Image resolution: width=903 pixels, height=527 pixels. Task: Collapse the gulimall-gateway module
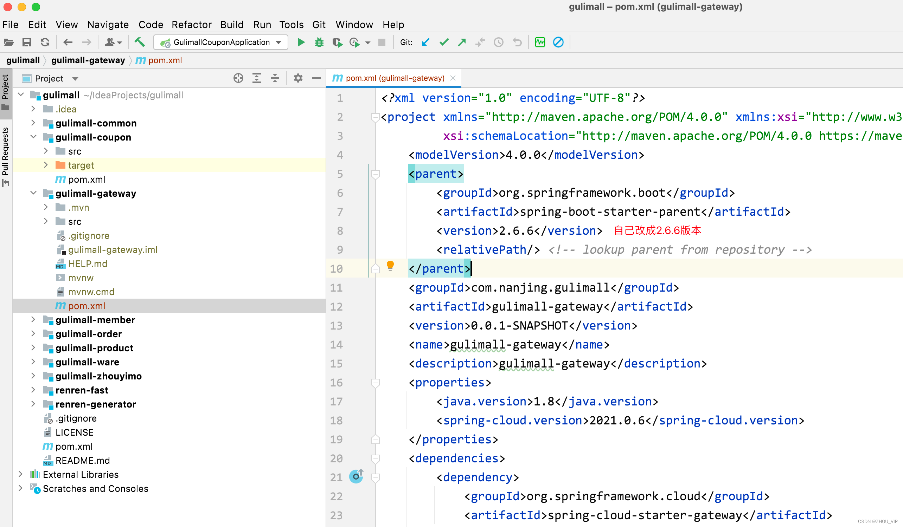[x=33, y=193]
